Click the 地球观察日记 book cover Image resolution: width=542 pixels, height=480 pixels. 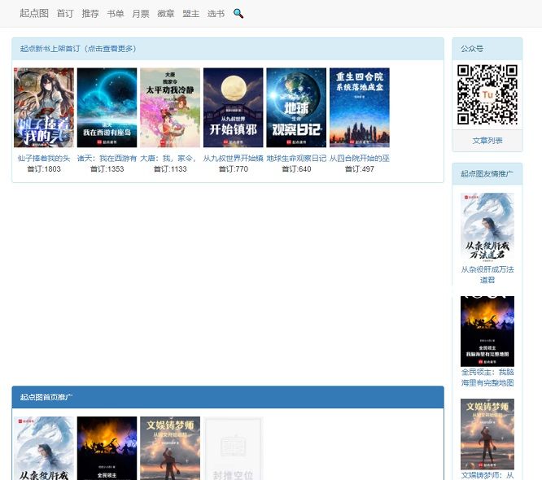(296, 107)
